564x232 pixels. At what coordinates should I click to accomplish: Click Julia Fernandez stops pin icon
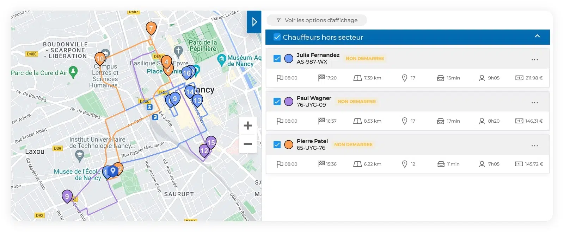coord(405,78)
